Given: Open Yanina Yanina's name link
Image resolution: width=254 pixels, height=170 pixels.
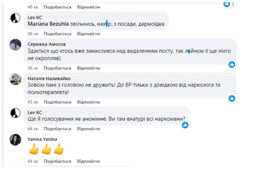Looking at the screenshot, I should 42,139.
